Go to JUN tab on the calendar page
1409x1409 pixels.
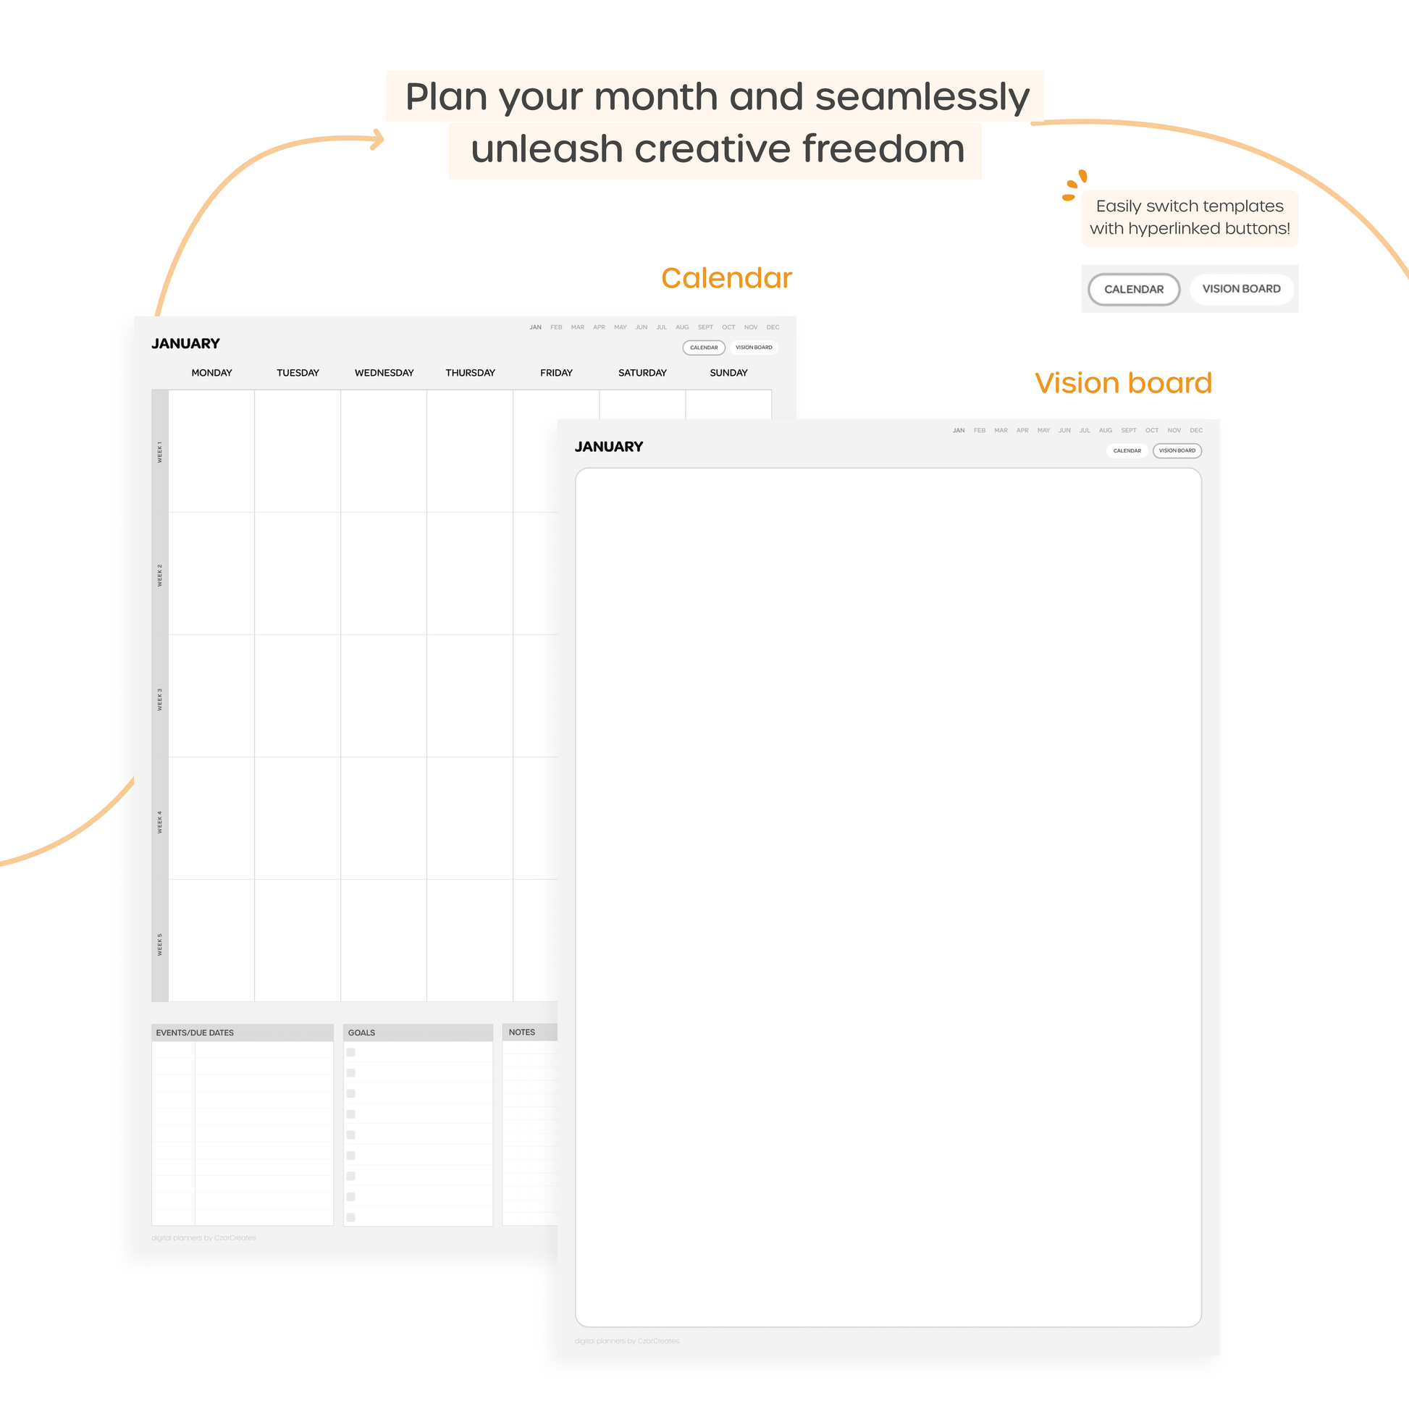point(641,327)
